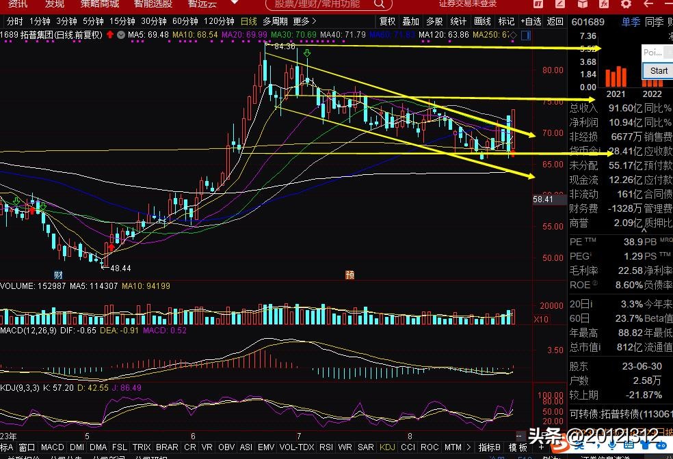This screenshot has height=459, width=673.
Task: Open 窗口 window tab
Action: (27, 447)
